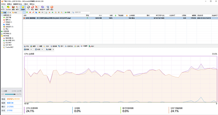Filter tasks with the red checkmark icon
The image size is (218, 115).
pos(33,12)
